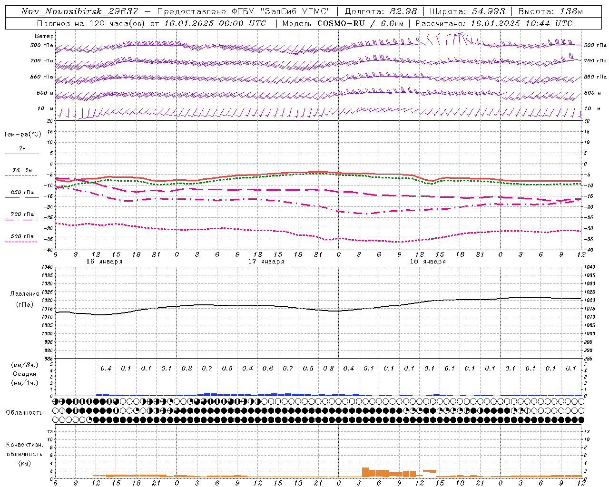Viewport: 609px width, 487px height.
Task: Click the (мм/1ч.) precipitation unit label
Action: pyautogui.click(x=25, y=383)
